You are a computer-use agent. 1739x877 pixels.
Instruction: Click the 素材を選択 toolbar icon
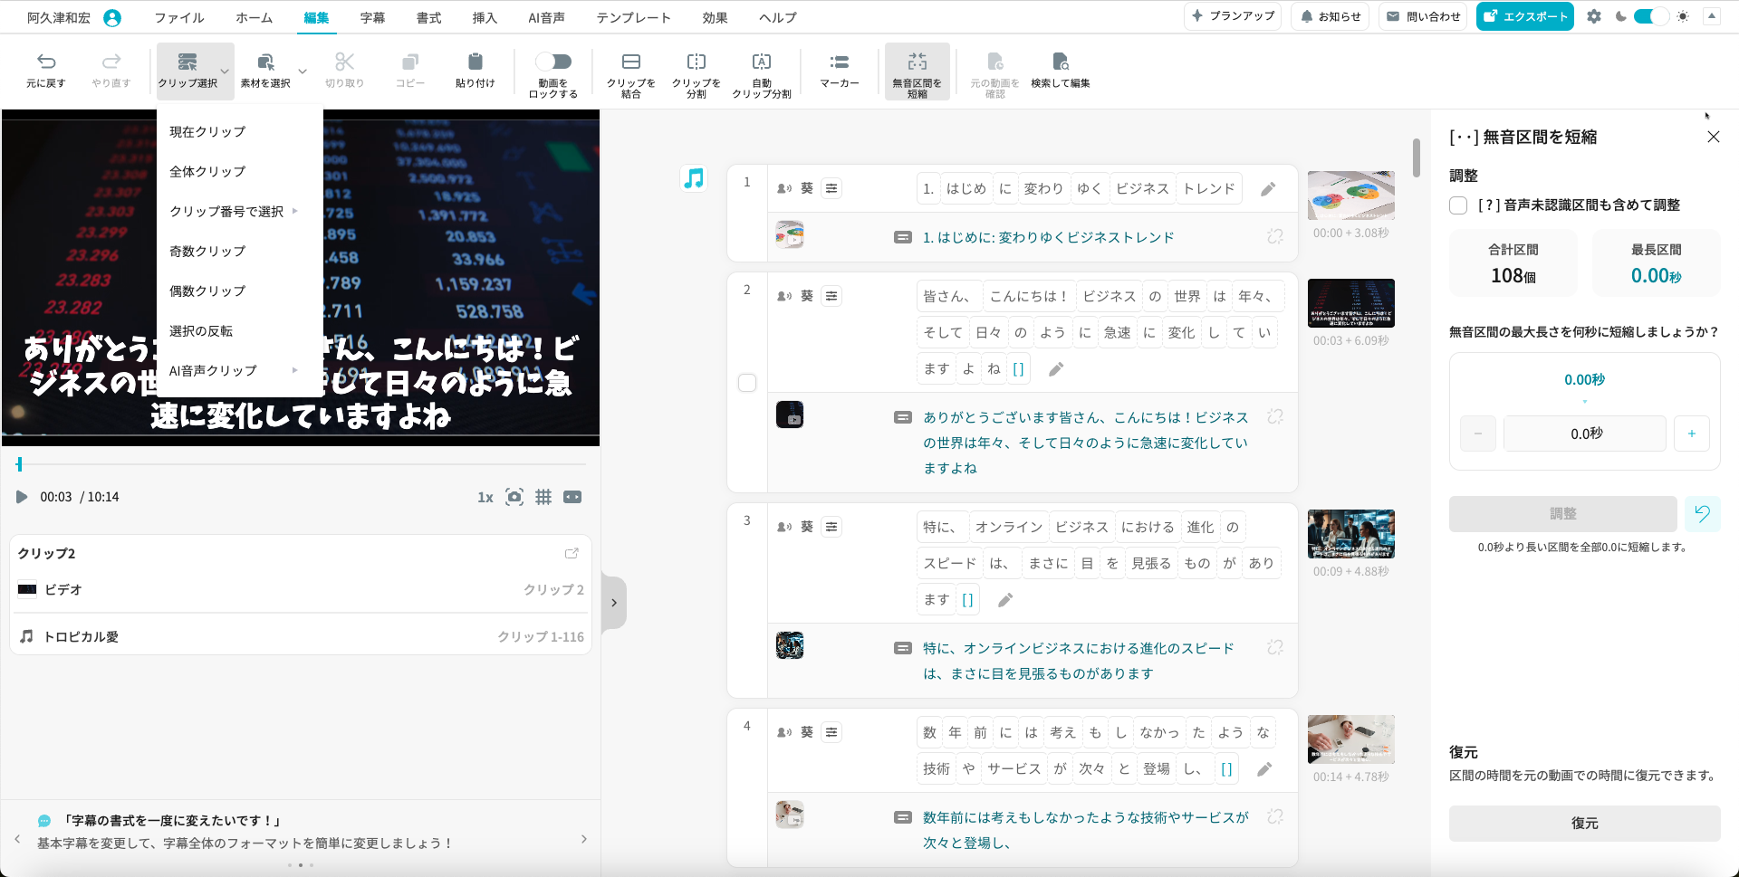265,62
